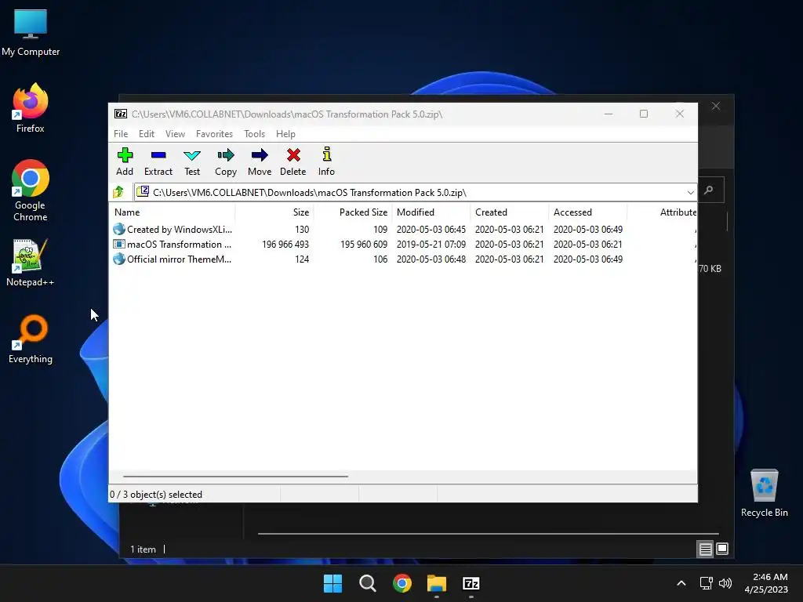The width and height of the screenshot is (803, 602).
Task: Click modified date 2020-05-03 06:45
Action: [431, 230]
